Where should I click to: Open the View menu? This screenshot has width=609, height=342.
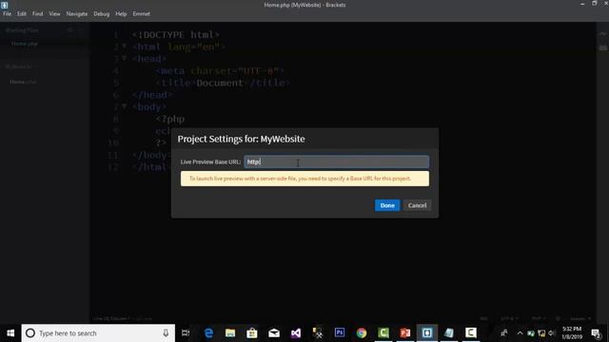(54, 13)
